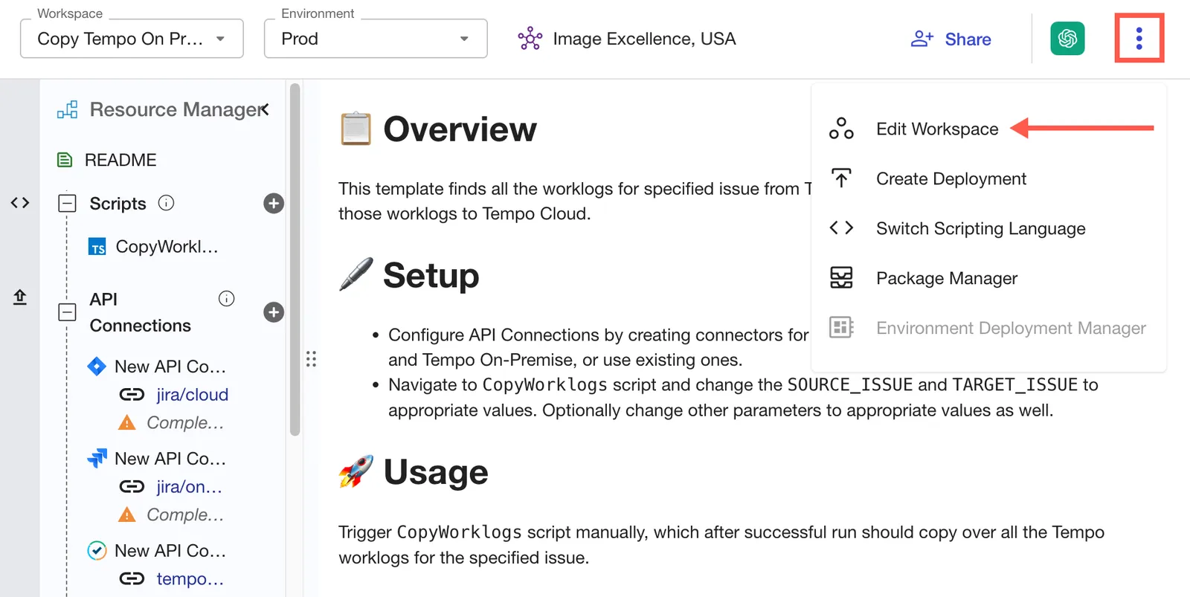Image resolution: width=1190 pixels, height=597 pixels.
Task: Add a new API connection
Action: (274, 312)
